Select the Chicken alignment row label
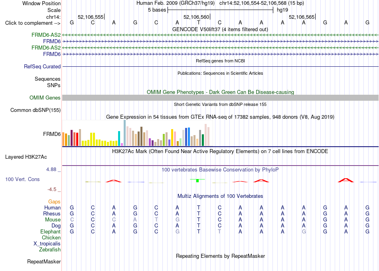The width and height of the screenshot is (379, 271). (x=51, y=237)
